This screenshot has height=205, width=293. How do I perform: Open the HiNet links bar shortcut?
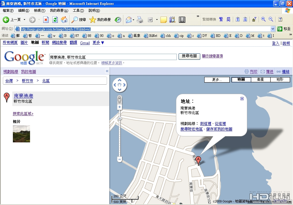(151, 36)
